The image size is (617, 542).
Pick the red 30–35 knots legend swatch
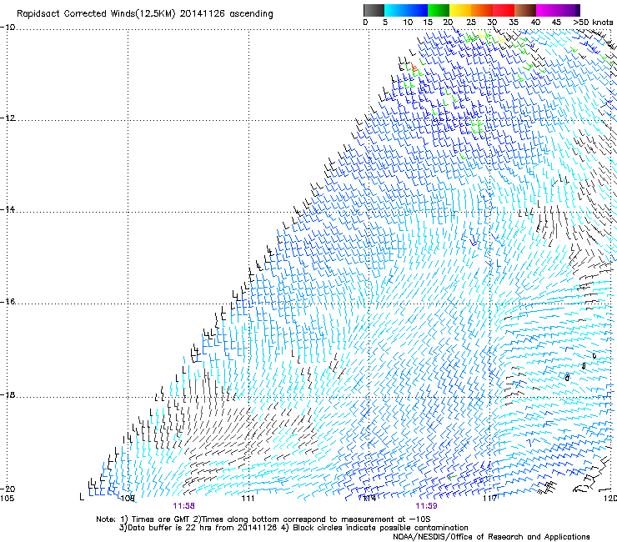tap(504, 10)
